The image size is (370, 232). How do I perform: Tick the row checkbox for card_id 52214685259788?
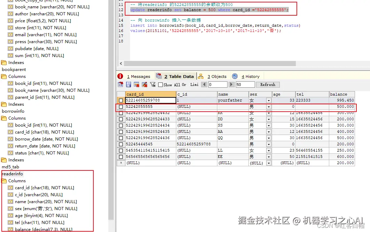[121, 100]
